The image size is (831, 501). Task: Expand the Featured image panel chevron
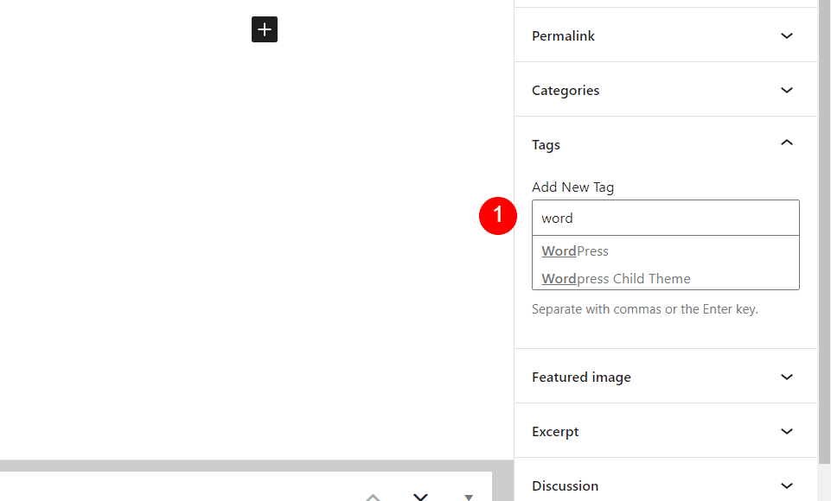(786, 377)
